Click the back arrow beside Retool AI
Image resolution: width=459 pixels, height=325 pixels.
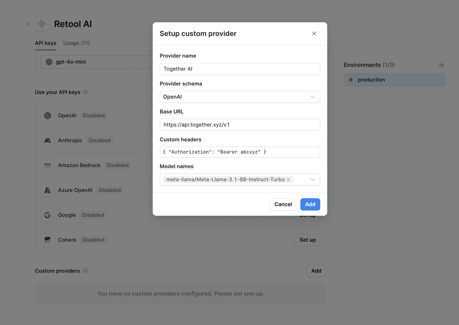28,24
